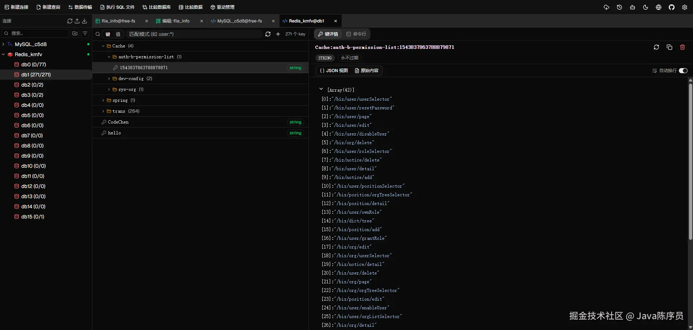Close the Redis_kmfv@db1 tab

coord(336,21)
